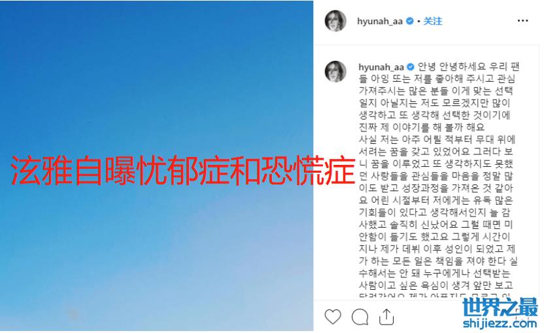The height and width of the screenshot is (333, 544).
Task: Open hyunah_aa profile from the header username
Action: coord(380,22)
